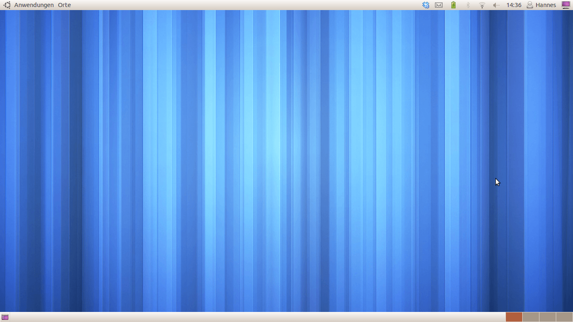Viewport: 573px width, 322px height.
Task: Open the Dropbox tray icon
Action: pyautogui.click(x=426, y=5)
